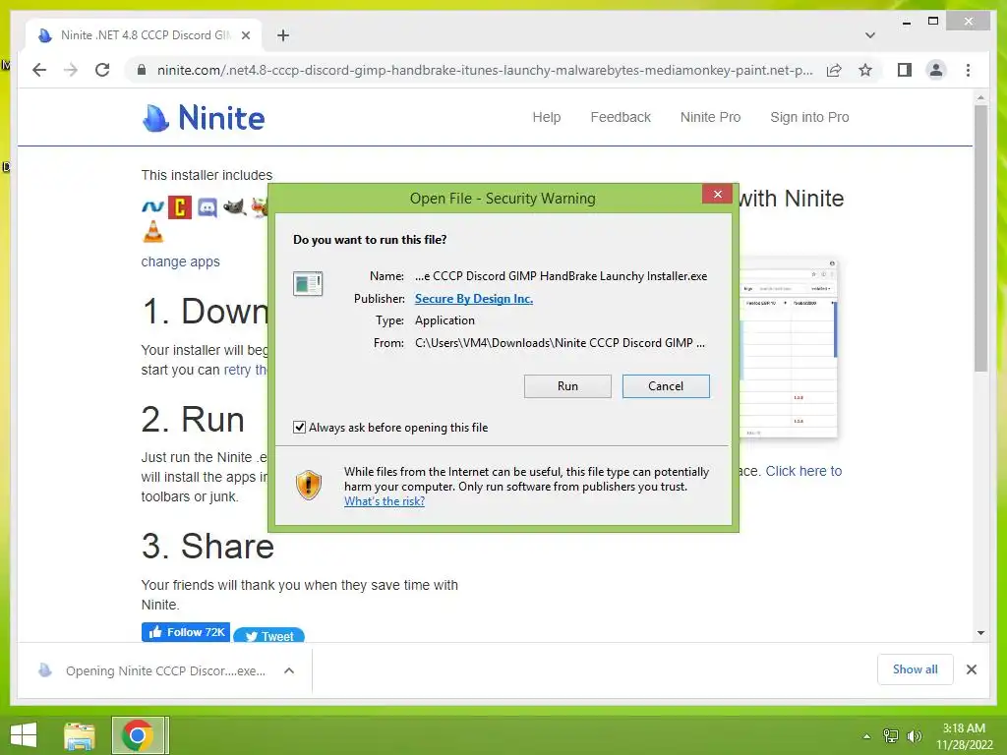Bookmark this page with the star icon
Screen dimensions: 1007x755
[865, 70]
